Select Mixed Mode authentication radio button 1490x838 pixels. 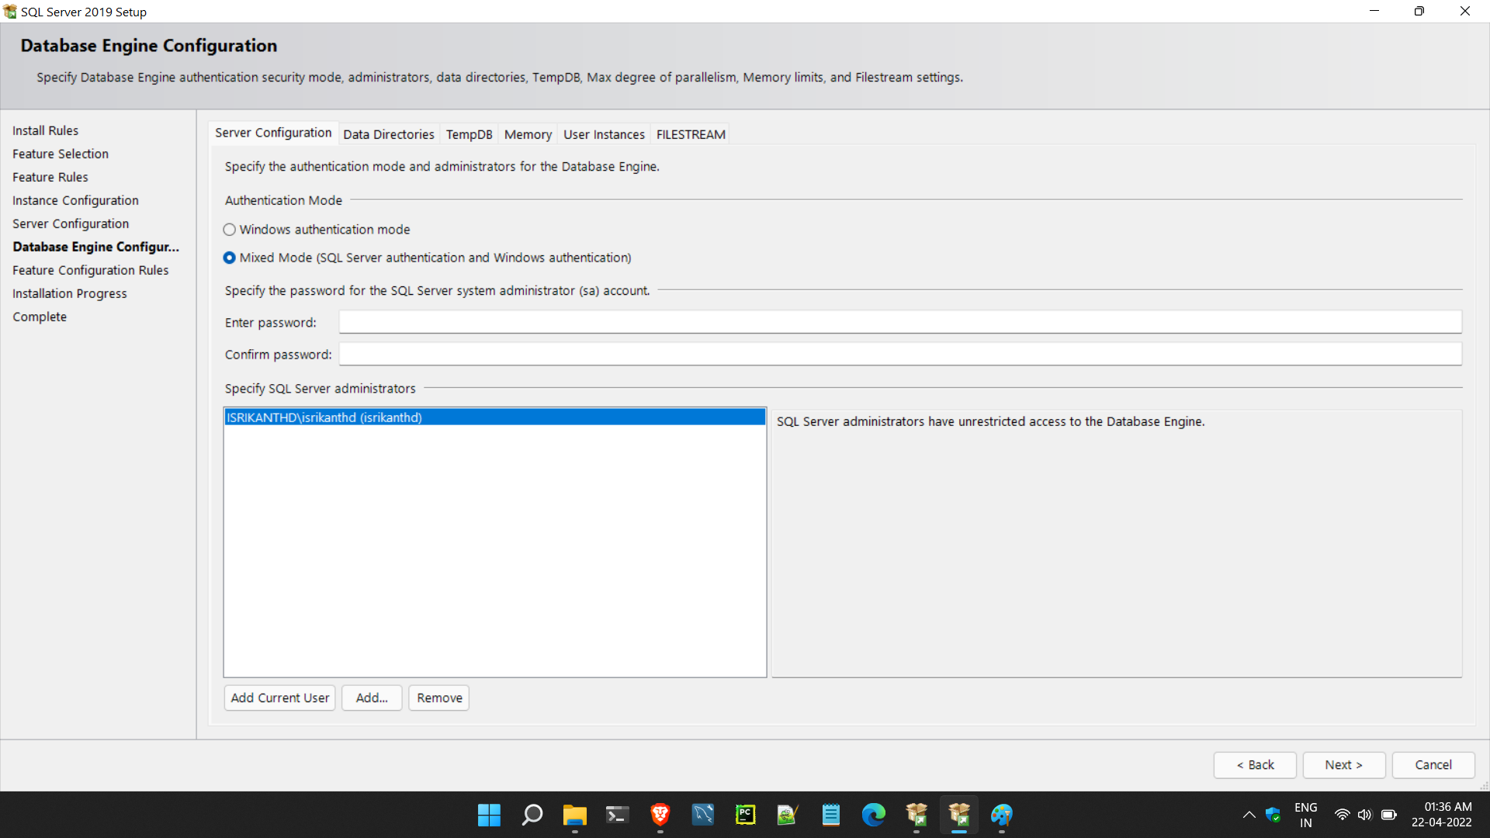click(230, 258)
